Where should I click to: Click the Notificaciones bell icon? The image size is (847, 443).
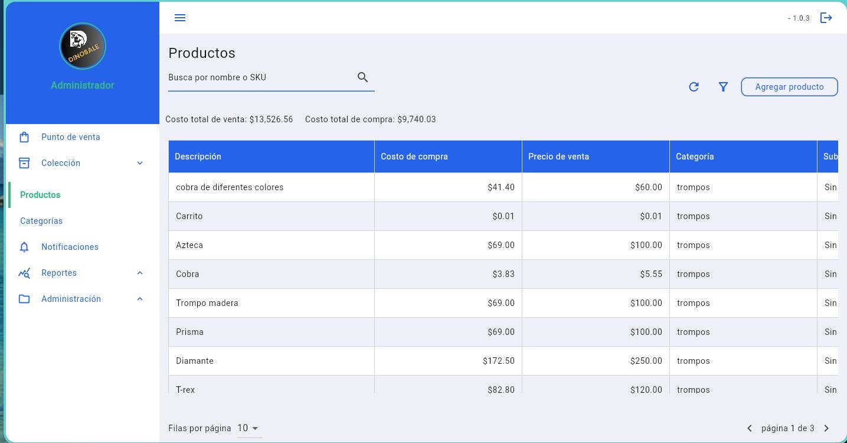[x=24, y=247]
